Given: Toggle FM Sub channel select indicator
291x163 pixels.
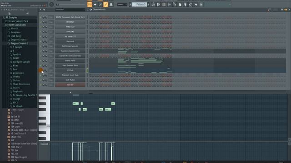Looking at the screenshot, I should (x=87, y=70).
